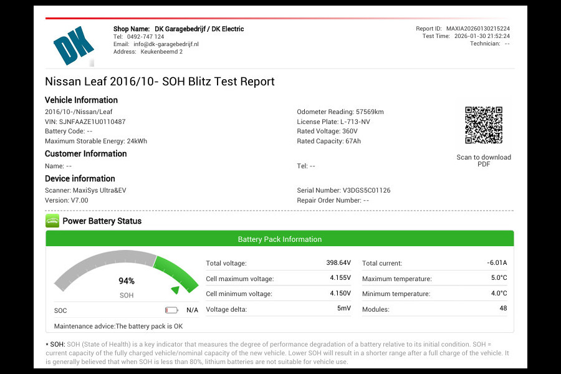Click the Modules count 48
The image size is (561, 374).
(x=503, y=309)
